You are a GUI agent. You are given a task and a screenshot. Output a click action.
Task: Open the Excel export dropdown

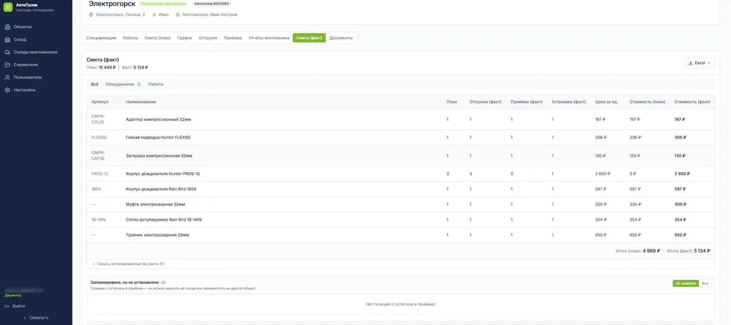pyautogui.click(x=700, y=63)
